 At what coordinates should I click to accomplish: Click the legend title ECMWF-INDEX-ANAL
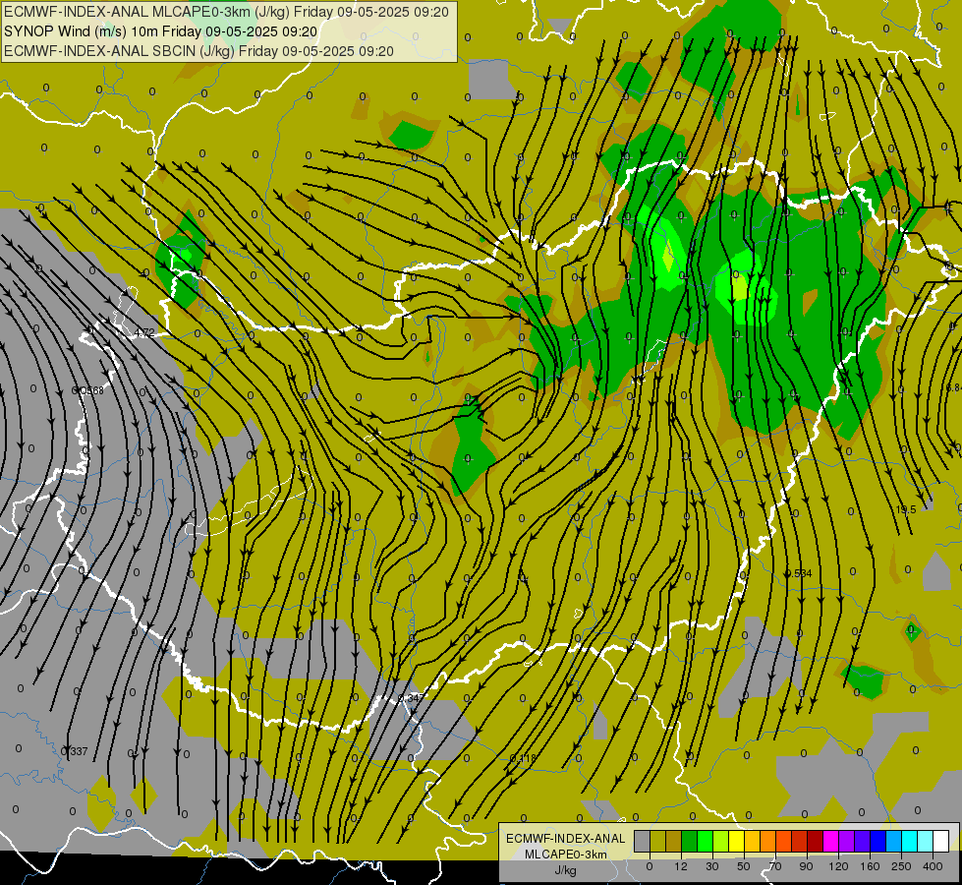pyautogui.click(x=565, y=839)
